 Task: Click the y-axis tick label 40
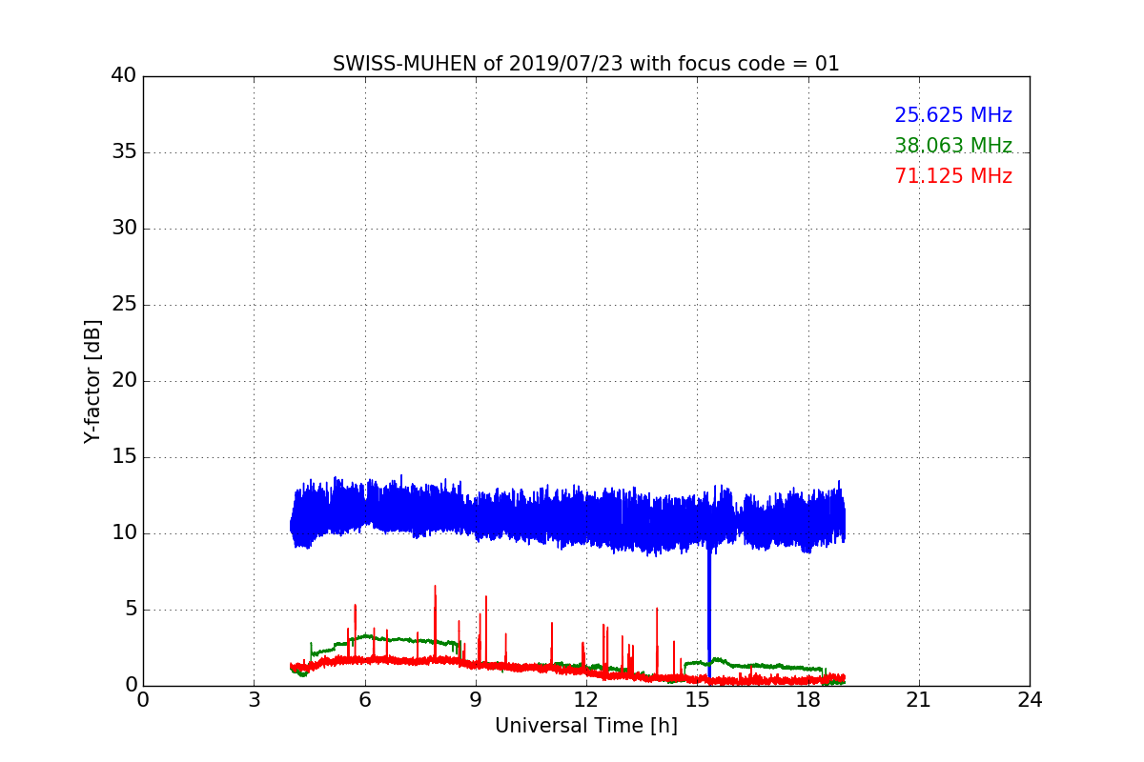point(123,76)
